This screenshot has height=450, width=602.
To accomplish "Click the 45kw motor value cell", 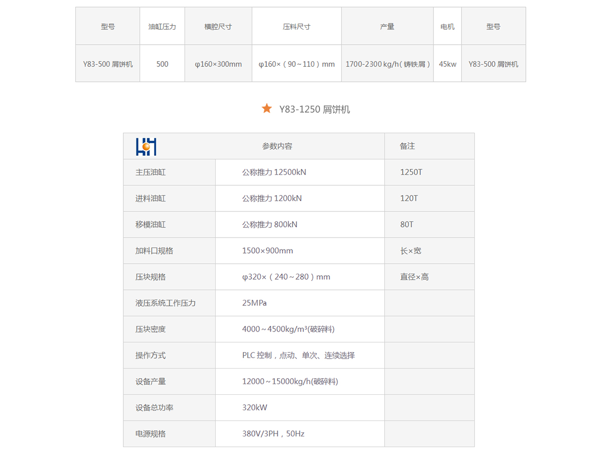I will pos(447,64).
